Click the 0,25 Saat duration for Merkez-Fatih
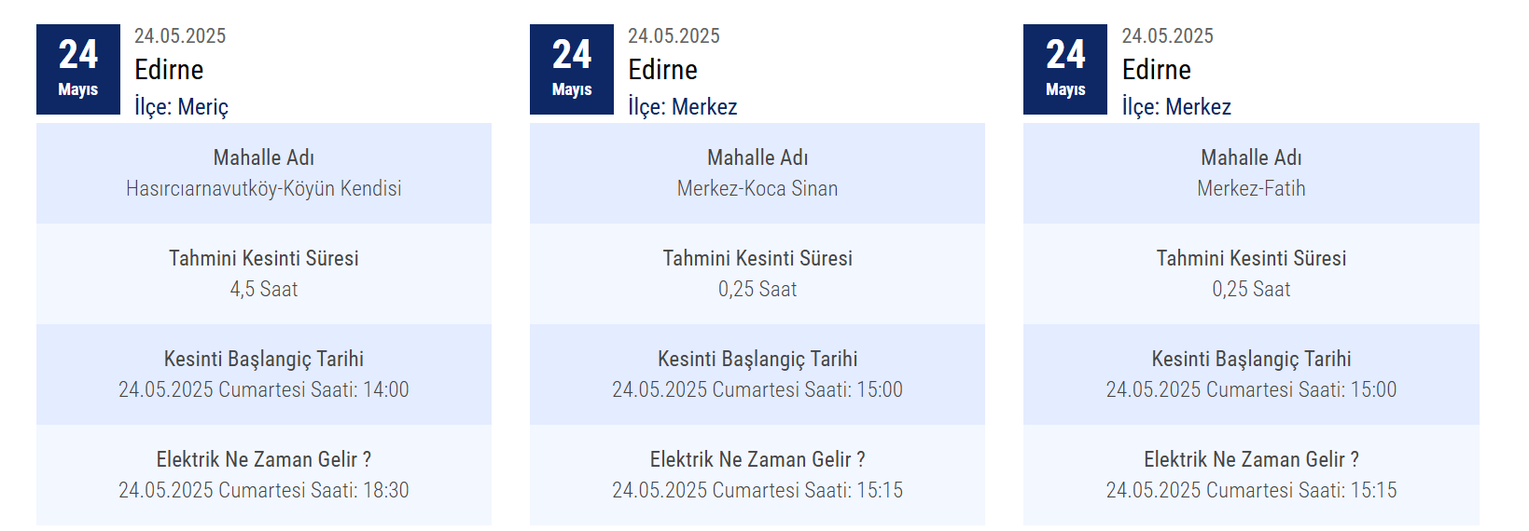 [x=1251, y=289]
